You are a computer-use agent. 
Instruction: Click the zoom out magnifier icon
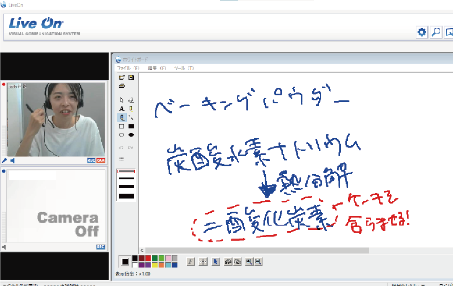click(258, 262)
